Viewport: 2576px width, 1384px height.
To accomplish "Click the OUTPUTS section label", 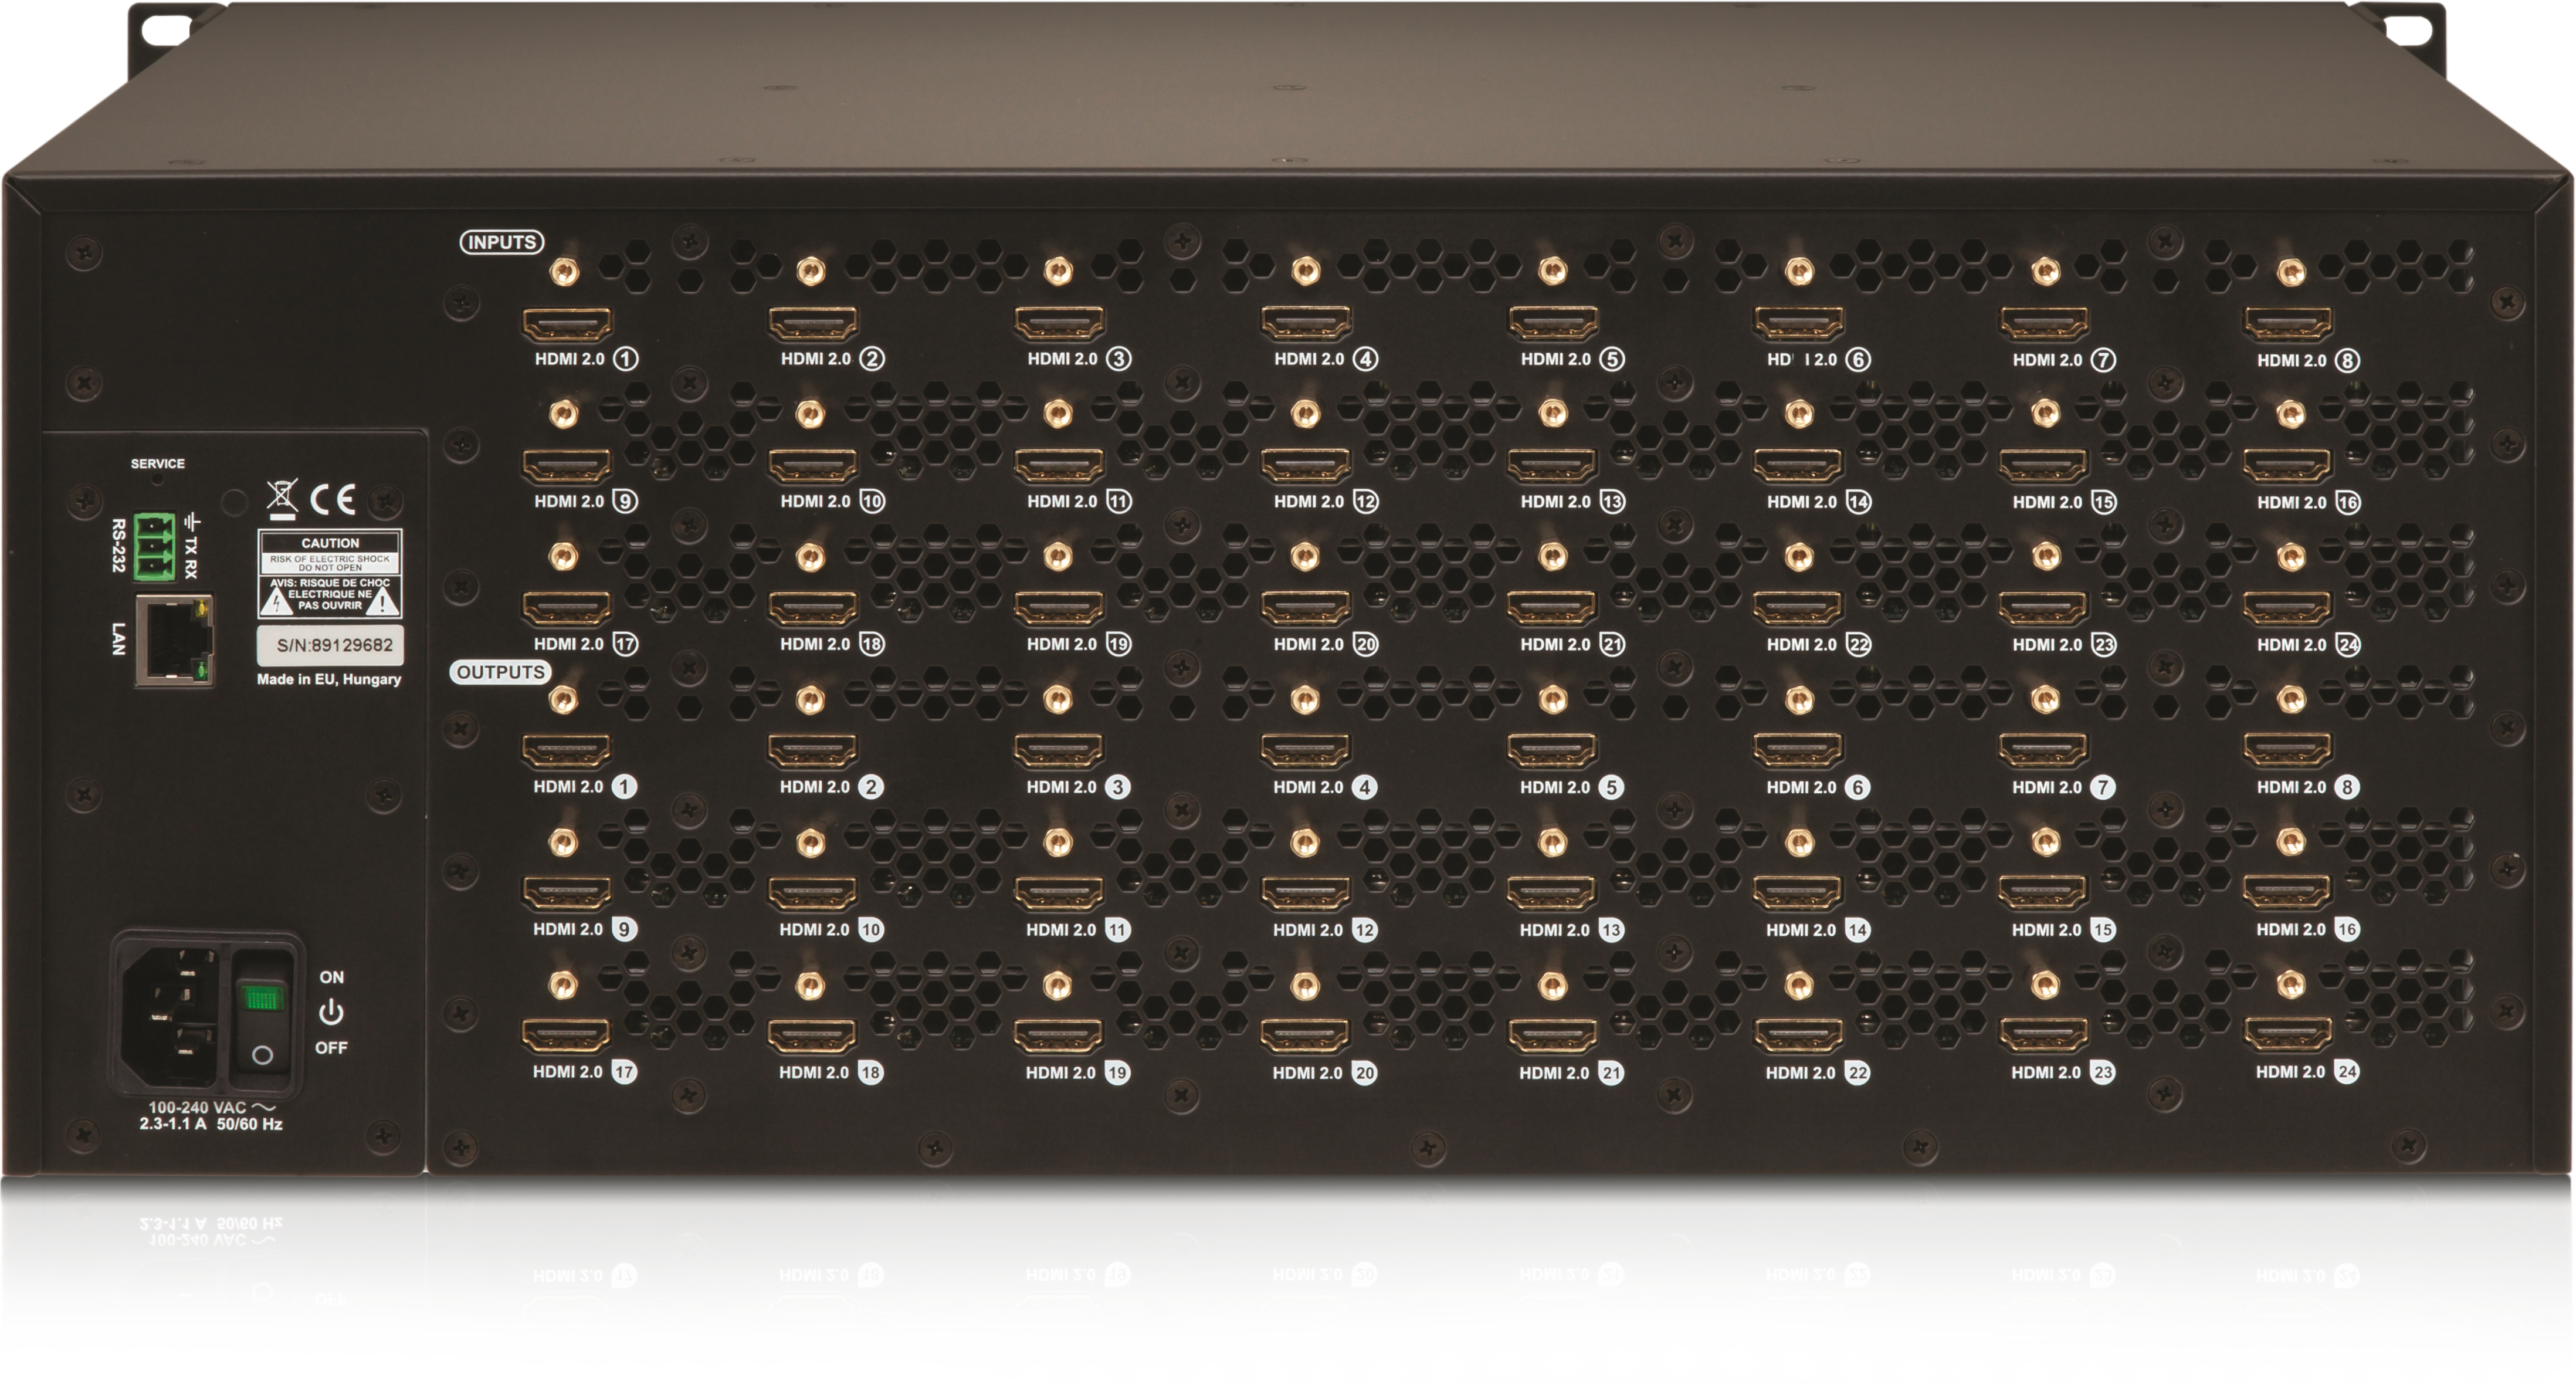I will (x=500, y=672).
